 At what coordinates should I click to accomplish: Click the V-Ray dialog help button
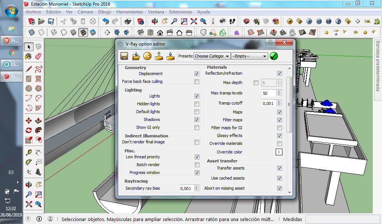pos(270,43)
